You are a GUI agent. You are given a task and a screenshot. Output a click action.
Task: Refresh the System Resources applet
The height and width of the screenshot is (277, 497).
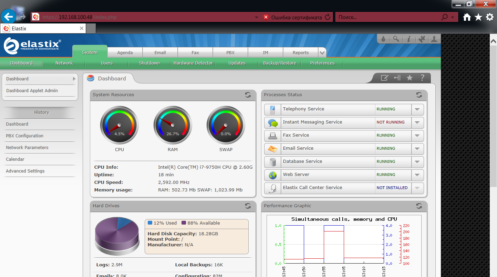point(248,95)
